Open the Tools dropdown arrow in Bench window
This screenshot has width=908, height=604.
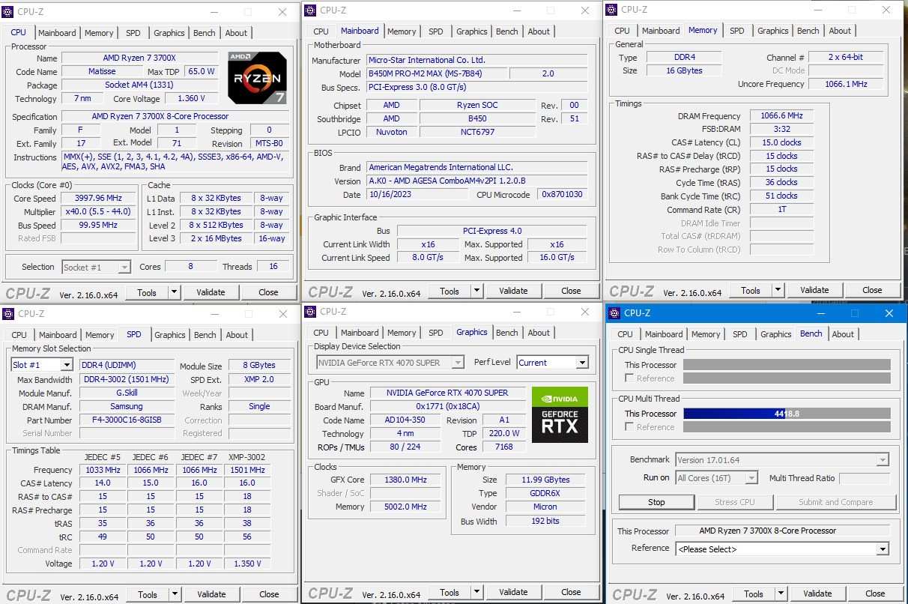pyautogui.click(x=781, y=594)
